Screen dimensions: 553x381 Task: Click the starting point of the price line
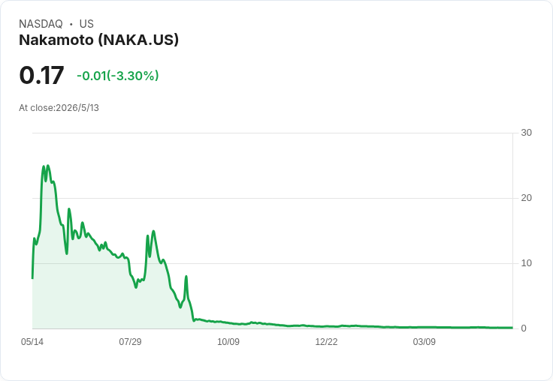pyautogui.click(x=32, y=278)
